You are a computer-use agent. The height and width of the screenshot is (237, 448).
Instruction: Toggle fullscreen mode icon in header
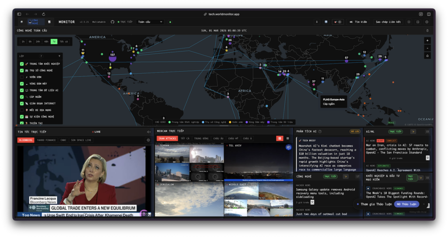[x=418, y=22]
